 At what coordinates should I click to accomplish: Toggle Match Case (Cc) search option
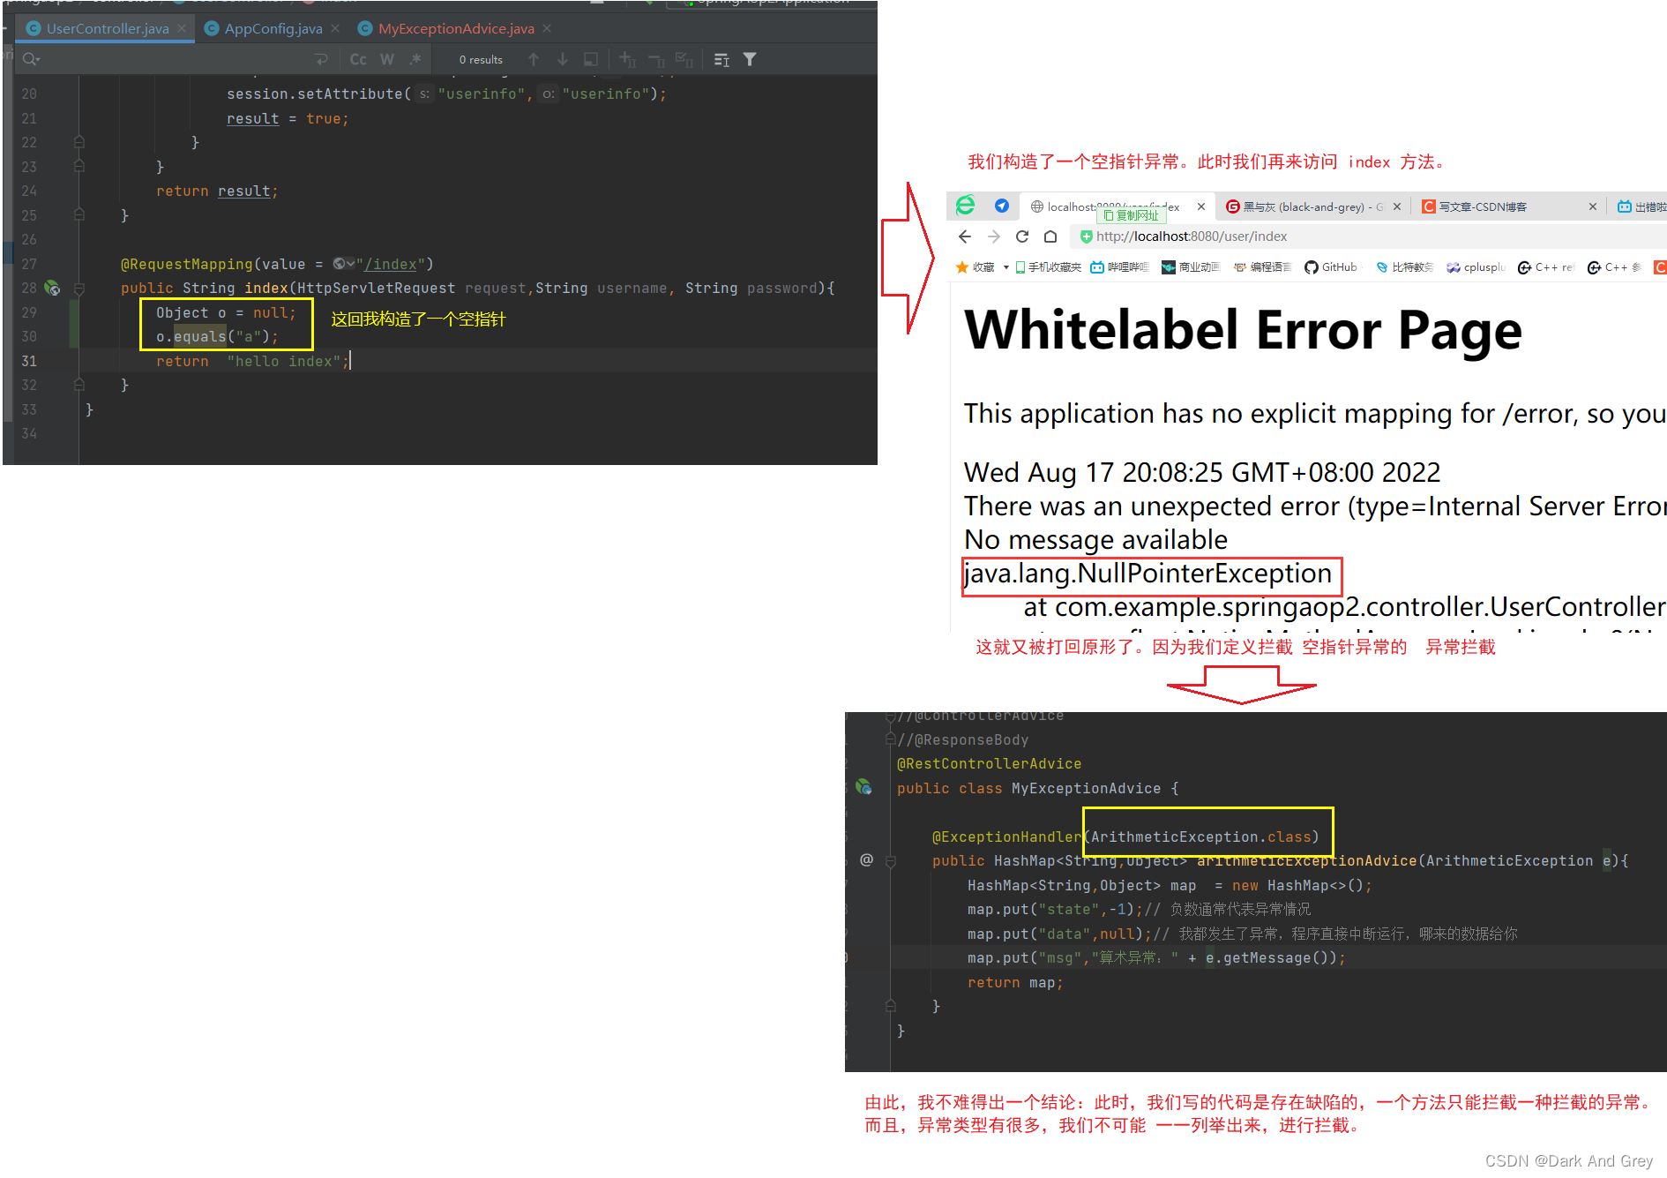click(358, 59)
